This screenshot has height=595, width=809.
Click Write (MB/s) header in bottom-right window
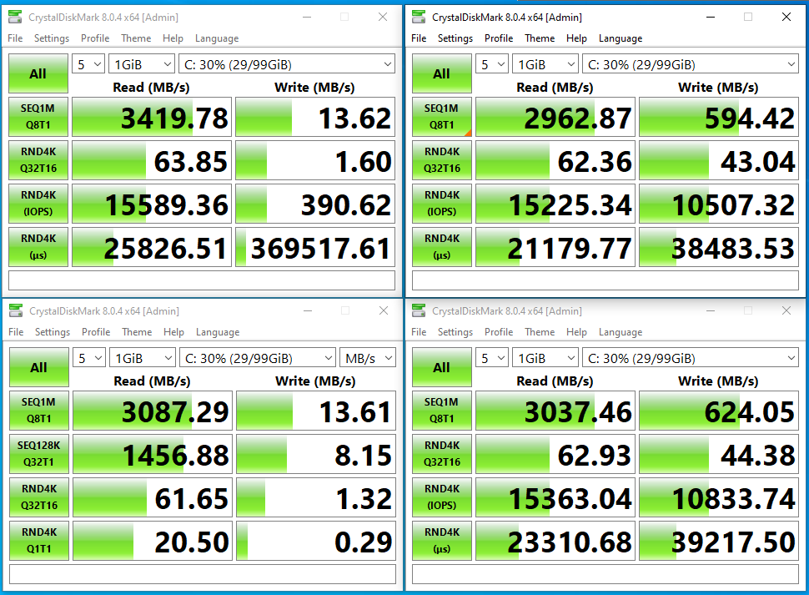pyautogui.click(x=718, y=381)
